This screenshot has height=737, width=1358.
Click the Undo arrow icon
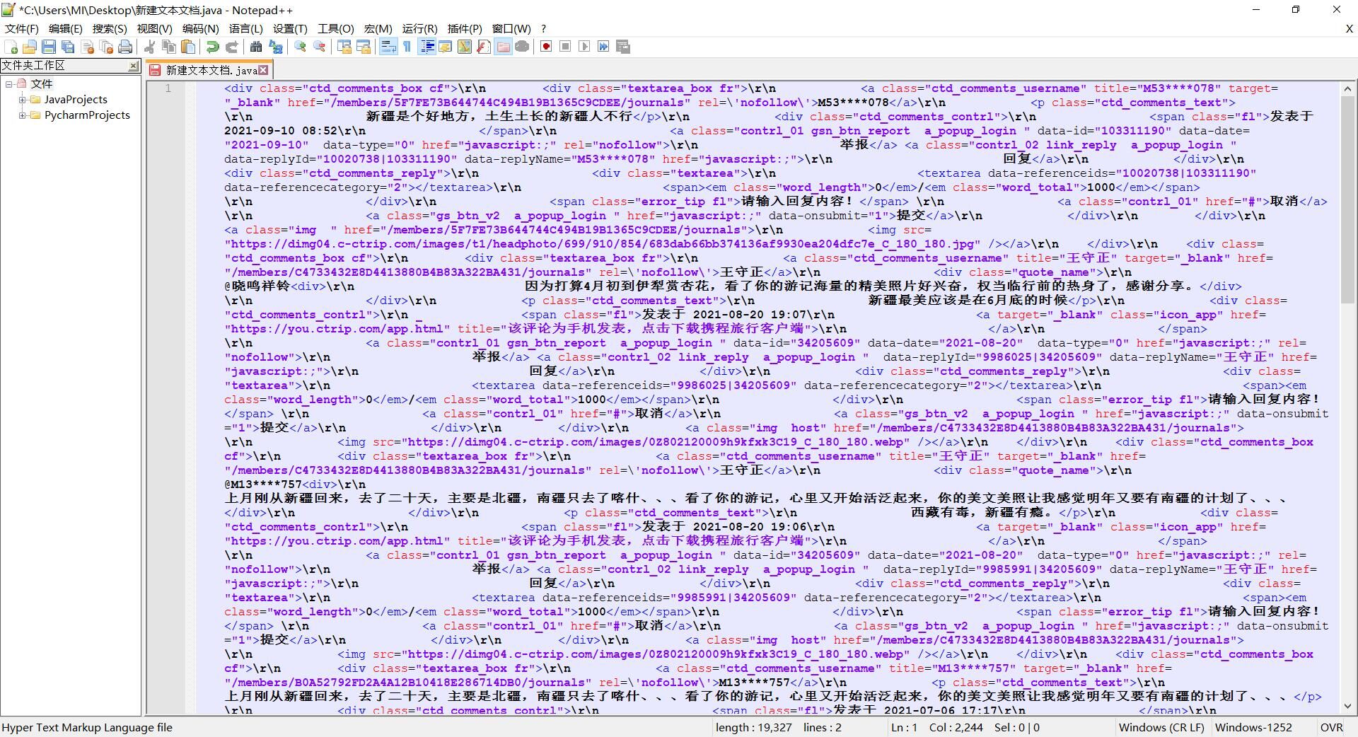click(x=212, y=47)
